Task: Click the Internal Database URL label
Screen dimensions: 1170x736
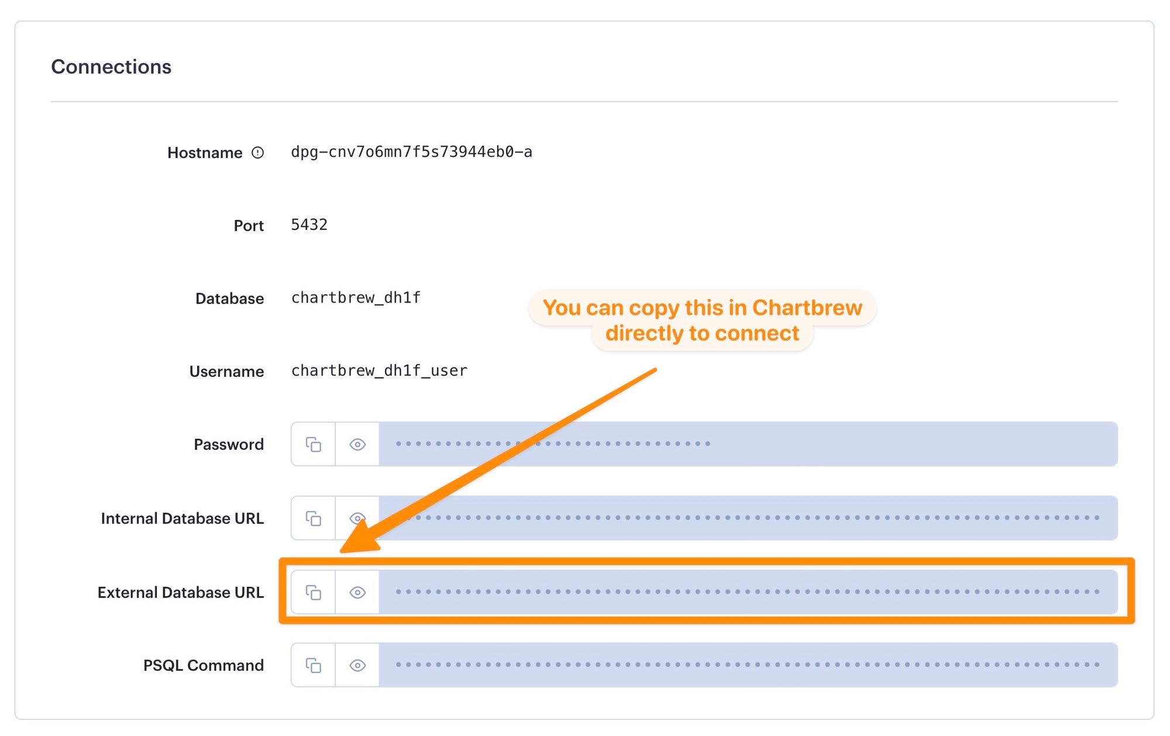Action: pos(182,518)
